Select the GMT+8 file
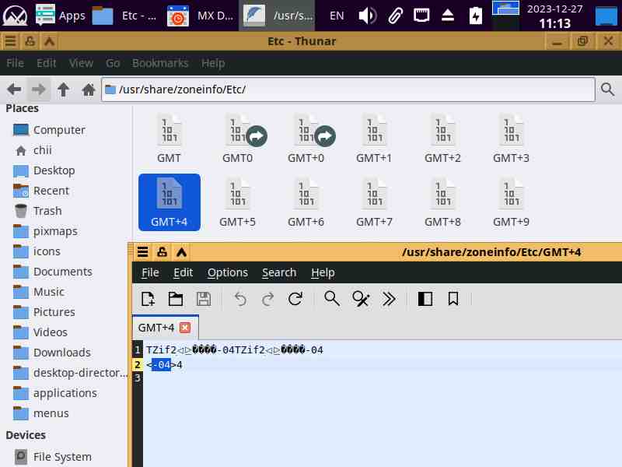Screen dimensions: 622x467 click(x=442, y=202)
